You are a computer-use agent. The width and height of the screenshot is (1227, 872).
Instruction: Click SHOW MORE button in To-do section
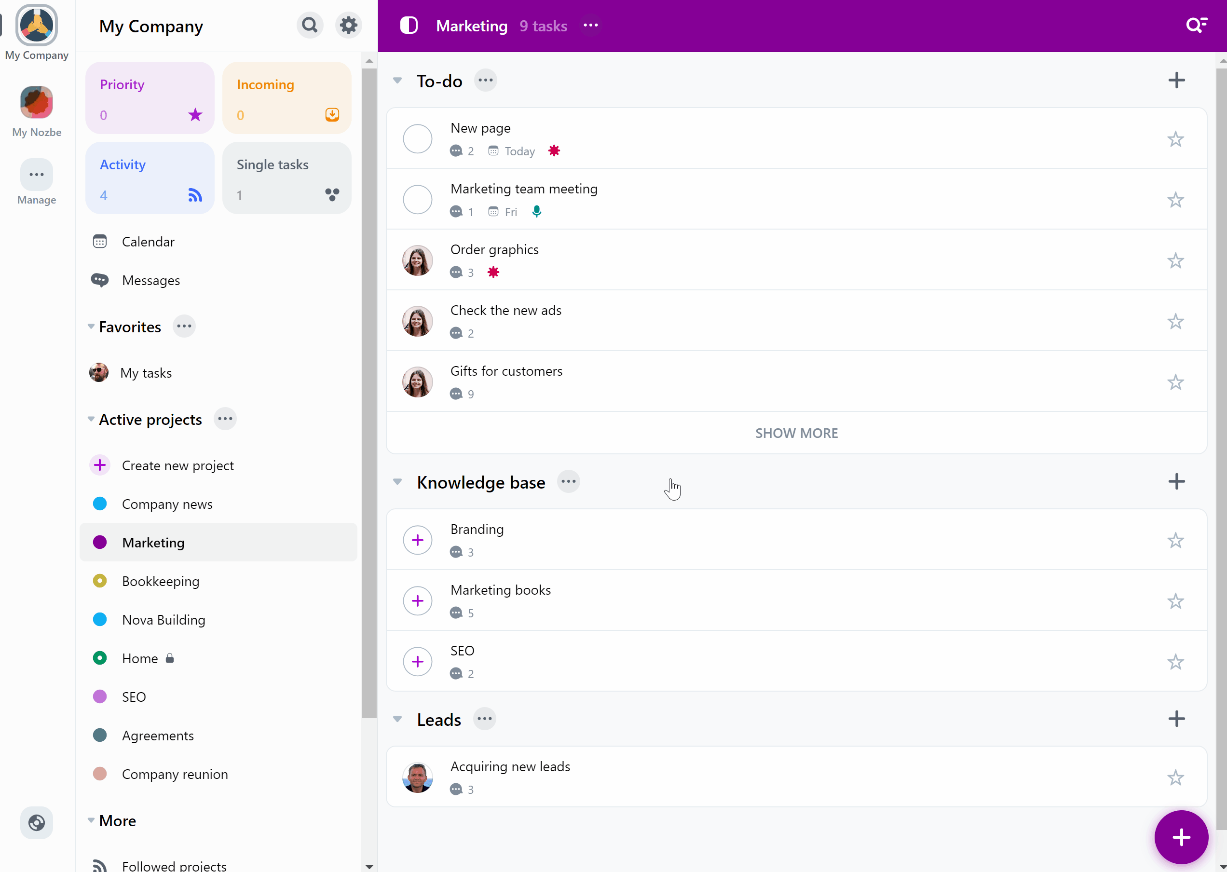(x=796, y=432)
